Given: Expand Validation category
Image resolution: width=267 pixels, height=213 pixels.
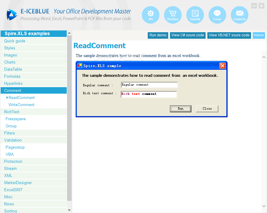Looking at the screenshot, I should click(34, 140).
